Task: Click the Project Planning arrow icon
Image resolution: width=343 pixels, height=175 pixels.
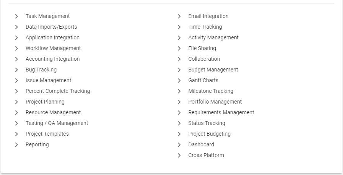Action: coord(16,102)
